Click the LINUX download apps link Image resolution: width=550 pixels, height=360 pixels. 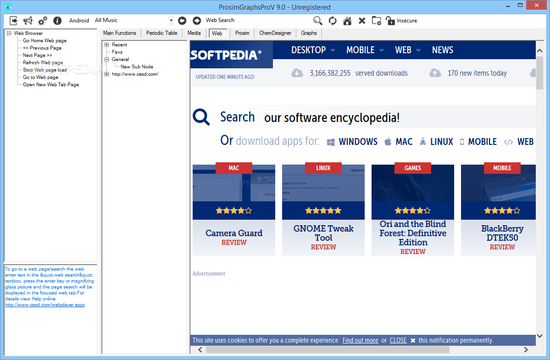[442, 142]
